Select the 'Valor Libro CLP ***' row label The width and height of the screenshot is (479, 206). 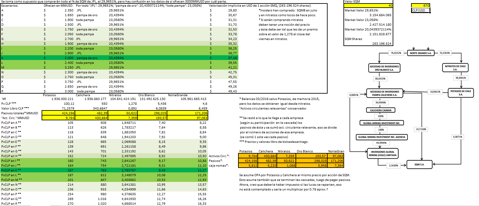click(x=15, y=108)
